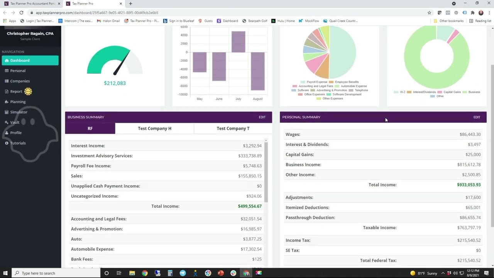The image size is (494, 278).
Task: Switch to the RF company tab
Action: [90, 128]
